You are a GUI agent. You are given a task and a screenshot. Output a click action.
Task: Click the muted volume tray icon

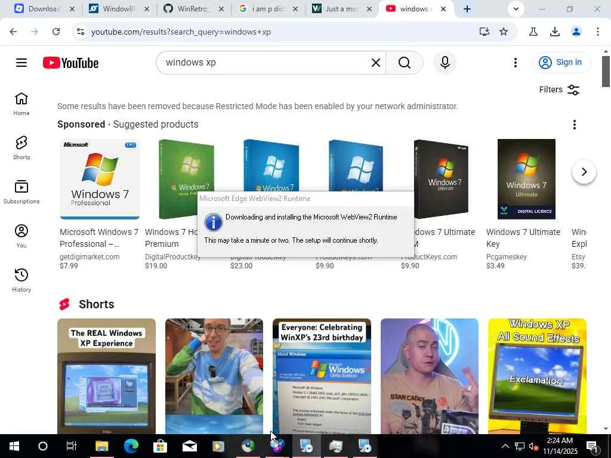pyautogui.click(x=534, y=447)
